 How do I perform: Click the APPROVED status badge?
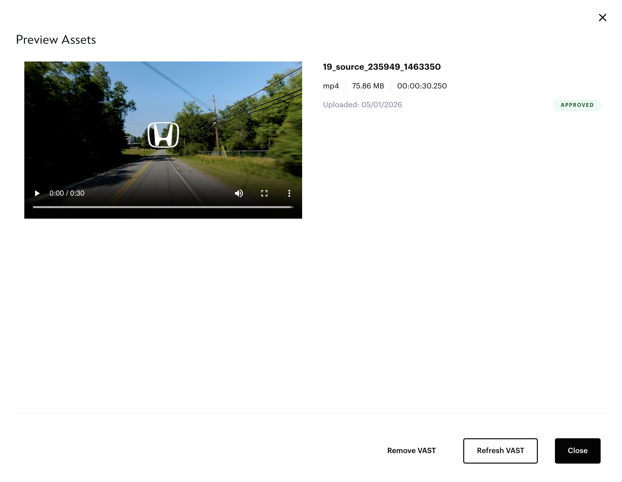pos(577,105)
